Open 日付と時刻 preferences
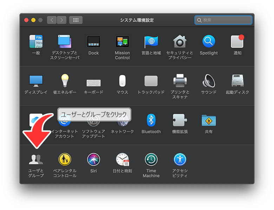Screen dimensions: 274x210 tap(122, 159)
